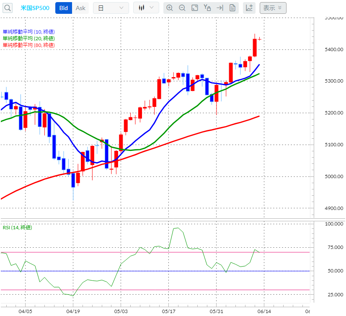Viewport: 346px width, 316px height.
Task: Open the add-indicator chart icon
Action: [x=249, y=8]
